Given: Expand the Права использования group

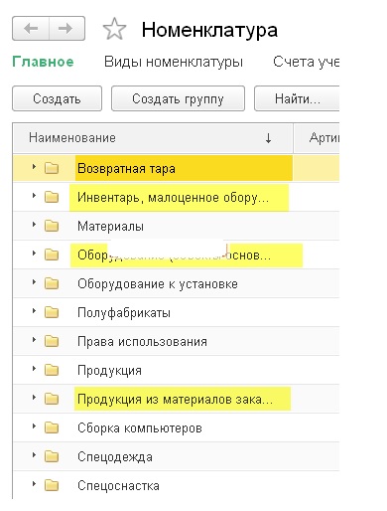Looking at the screenshot, I should point(34,339).
